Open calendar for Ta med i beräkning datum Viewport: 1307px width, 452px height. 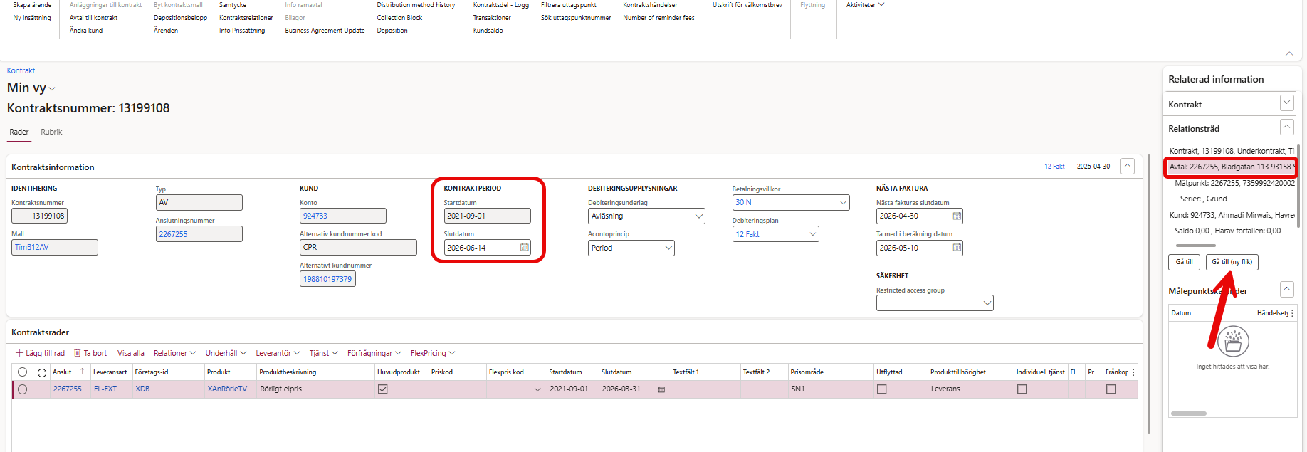point(957,248)
